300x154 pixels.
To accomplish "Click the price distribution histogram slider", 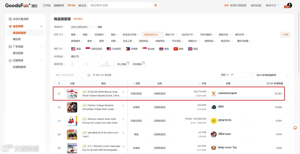I will click(107, 64).
